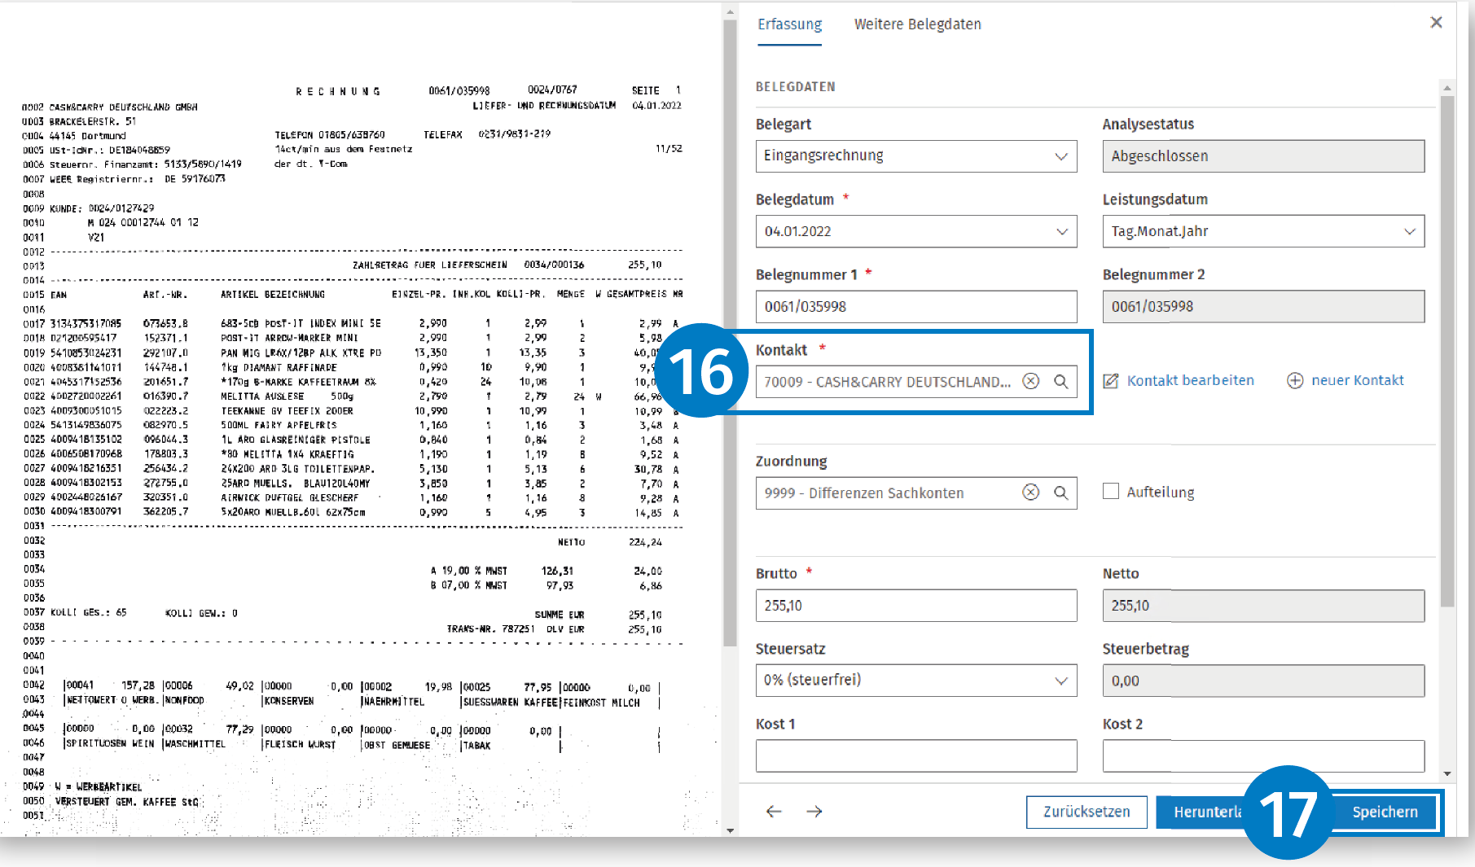
Task: Search contacts with the Kontakt magnifier icon
Action: coord(1061,381)
